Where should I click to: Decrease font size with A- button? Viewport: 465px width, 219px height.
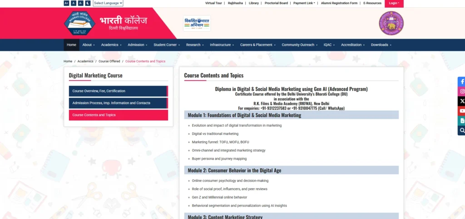pyautogui.click(x=80, y=3)
